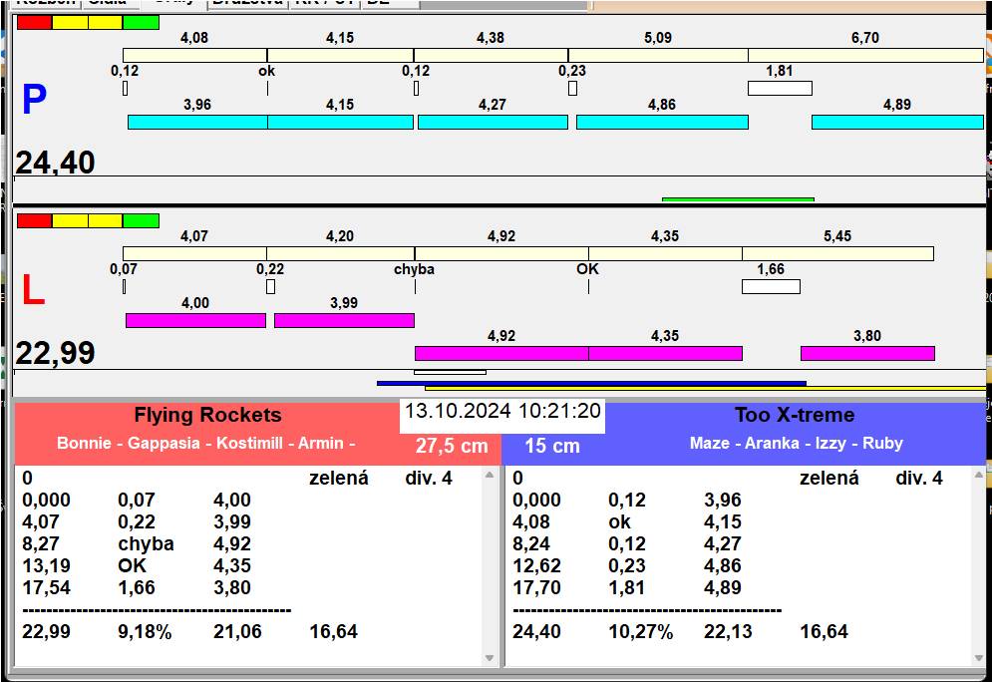Select the 4,07 cream bar in lane L
Screen dimensions: 992x682
pos(194,253)
